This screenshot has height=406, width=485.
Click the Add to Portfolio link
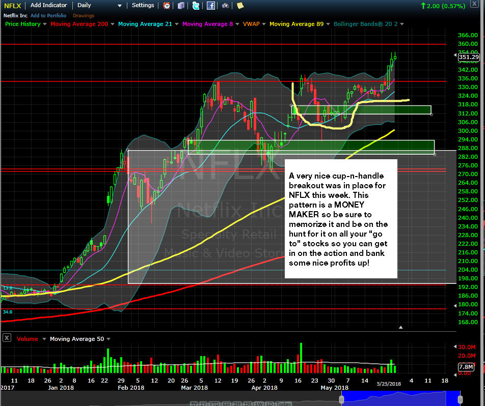coord(48,15)
